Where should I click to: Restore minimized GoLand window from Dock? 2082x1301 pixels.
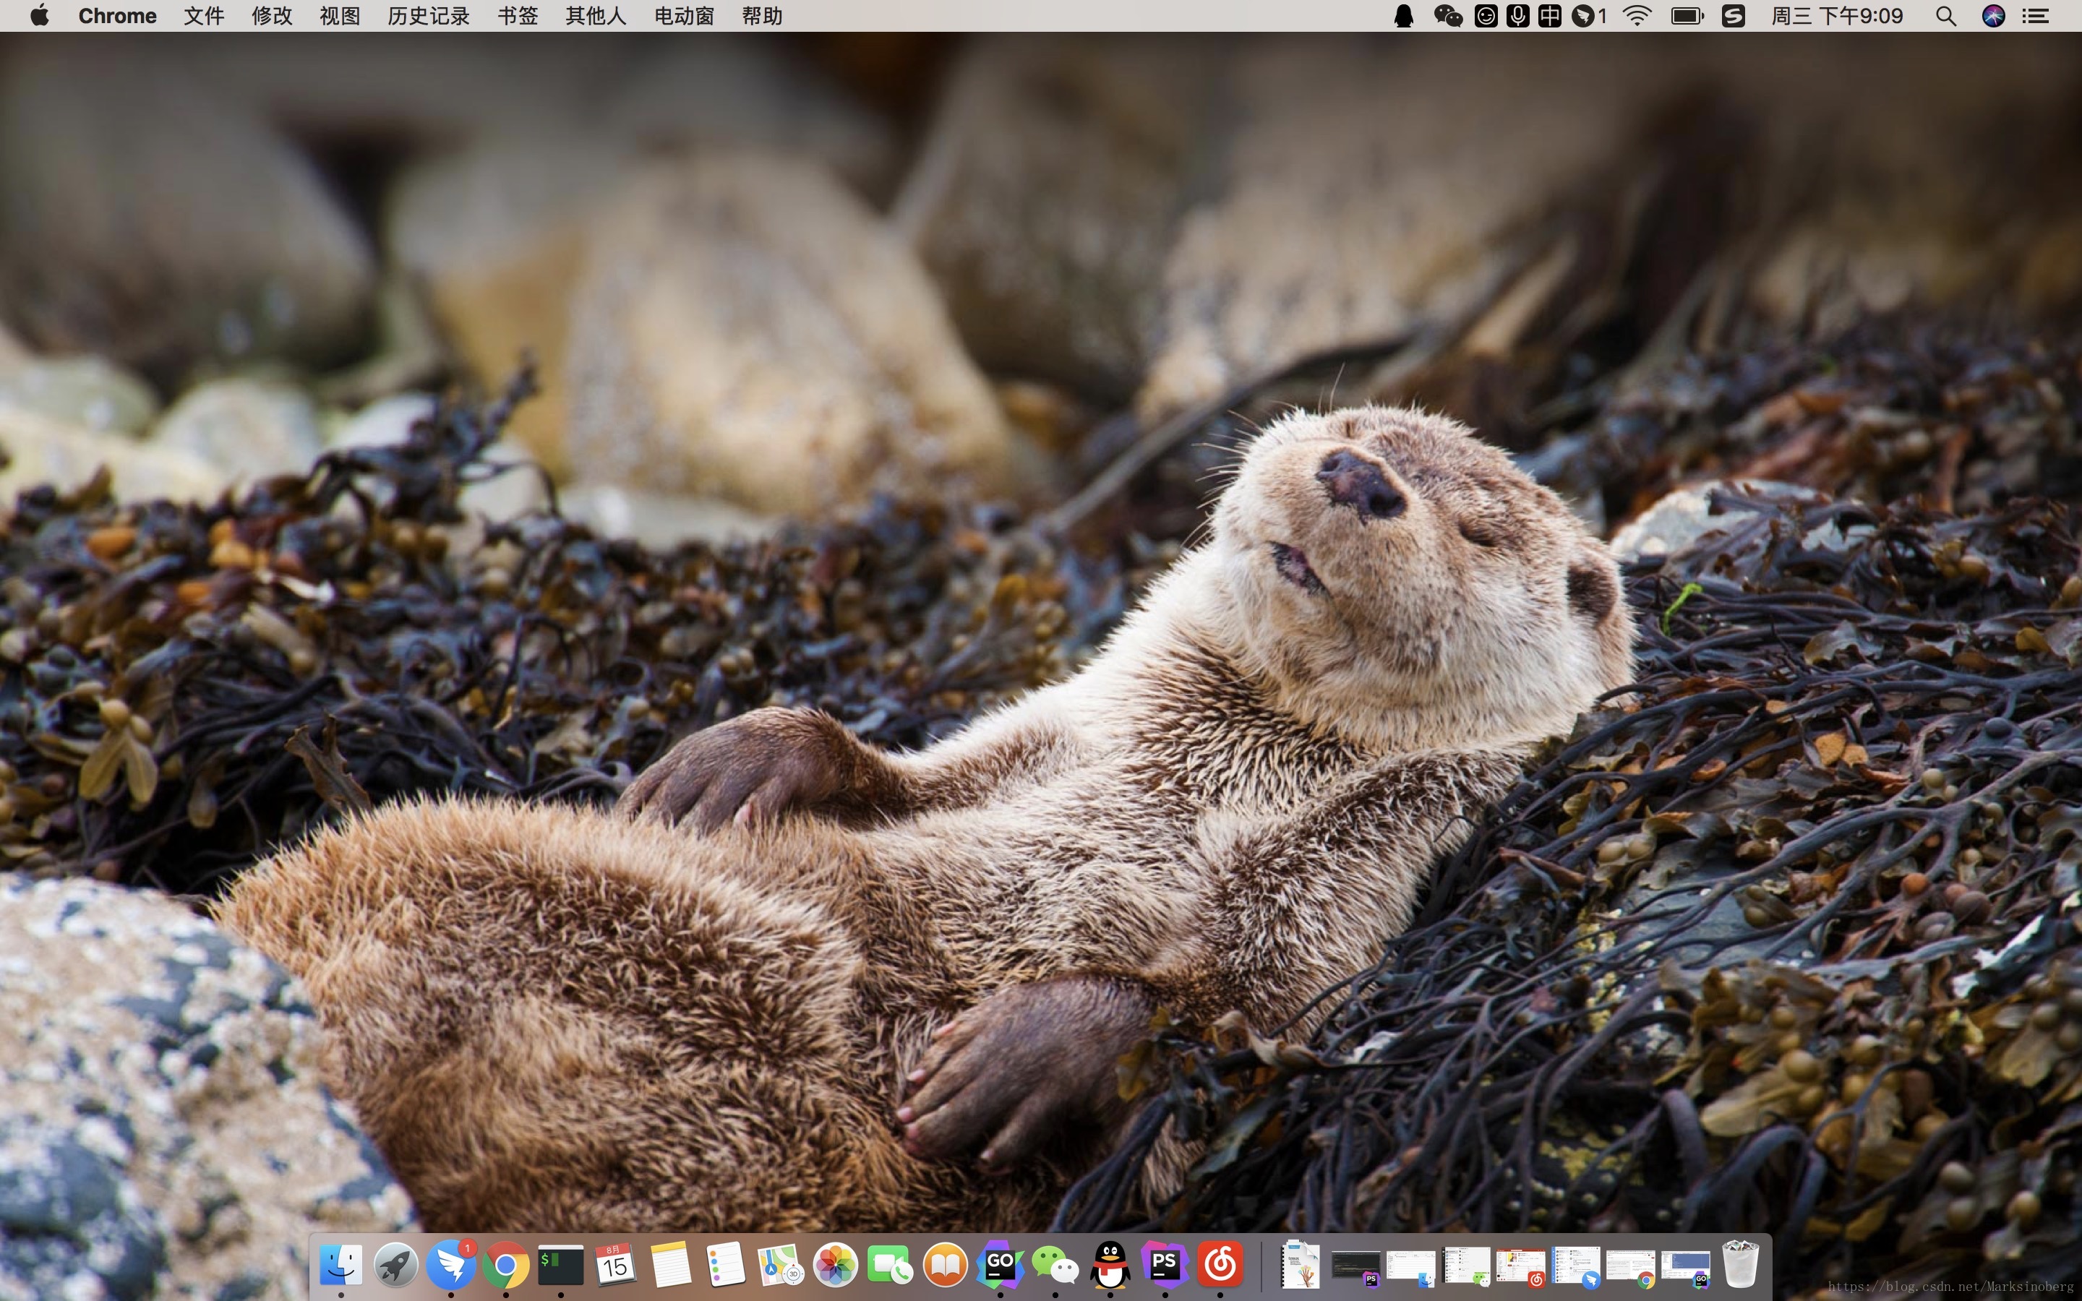click(1685, 1266)
